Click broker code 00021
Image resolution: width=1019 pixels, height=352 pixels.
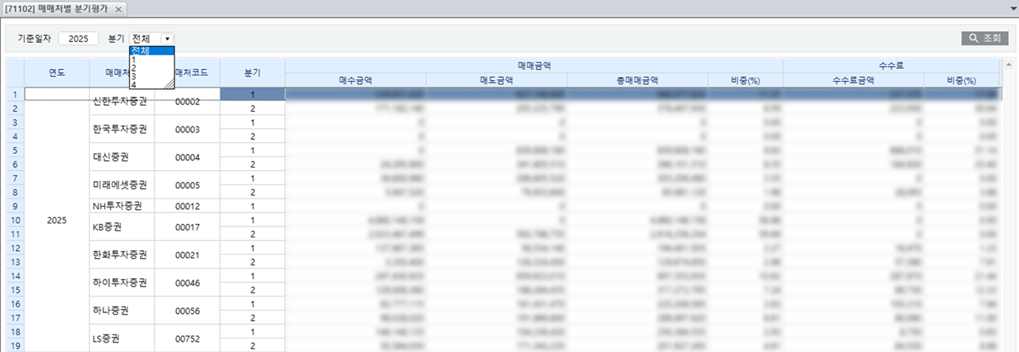click(188, 255)
